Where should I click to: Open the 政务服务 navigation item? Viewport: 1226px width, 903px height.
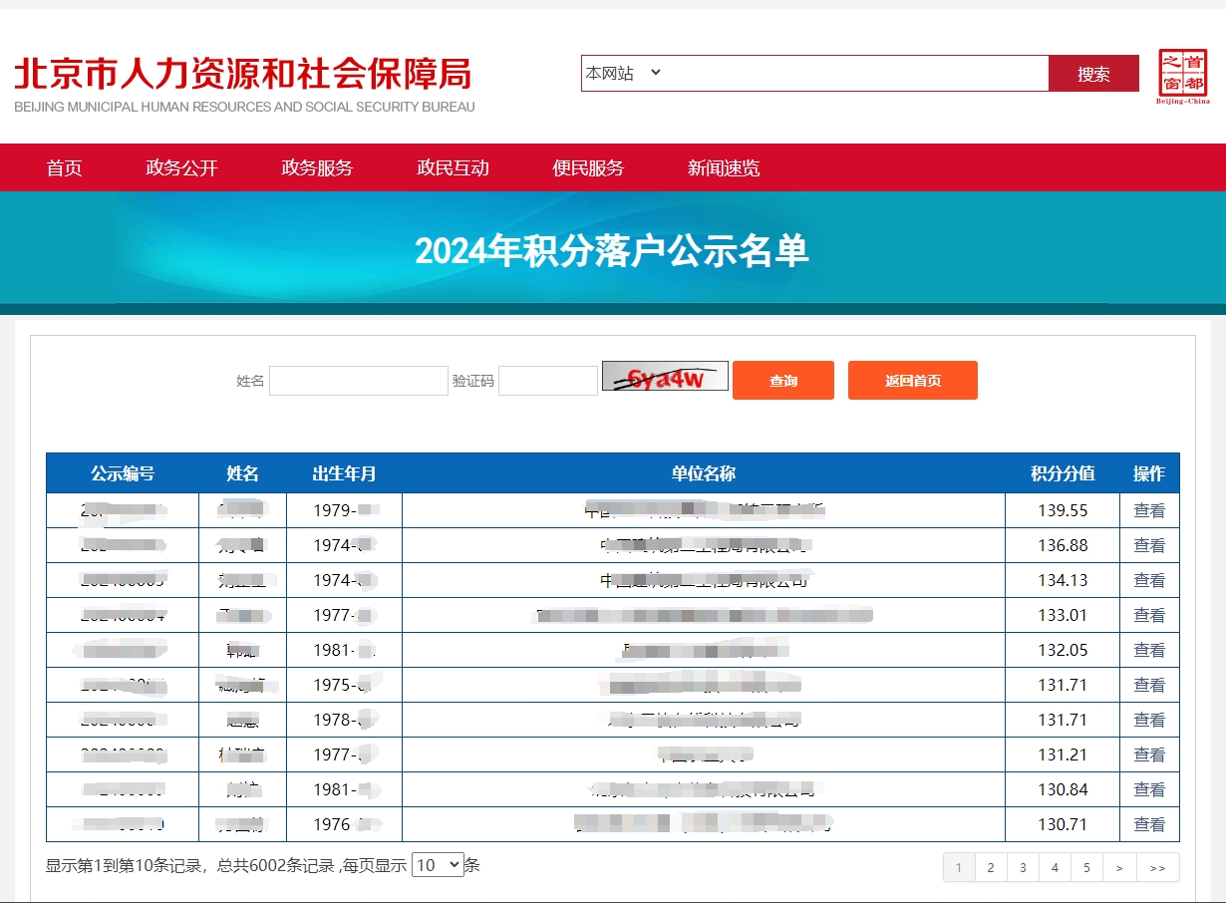(317, 167)
